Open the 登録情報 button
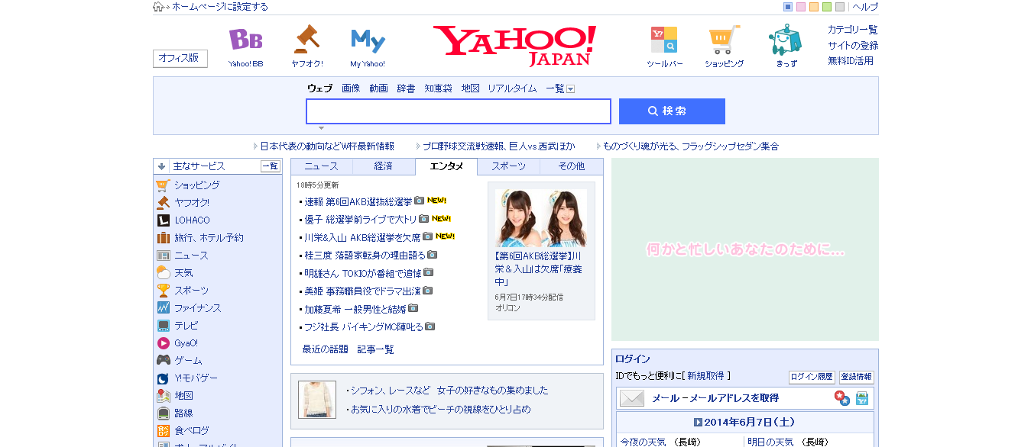The width and height of the screenshot is (1031, 447). click(857, 377)
